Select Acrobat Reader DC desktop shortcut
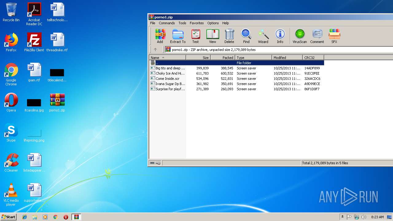This screenshot has width=393, height=221. click(34, 14)
